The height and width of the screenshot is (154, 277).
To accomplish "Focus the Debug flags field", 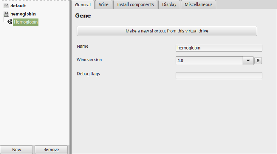I will pyautogui.click(x=219, y=76).
